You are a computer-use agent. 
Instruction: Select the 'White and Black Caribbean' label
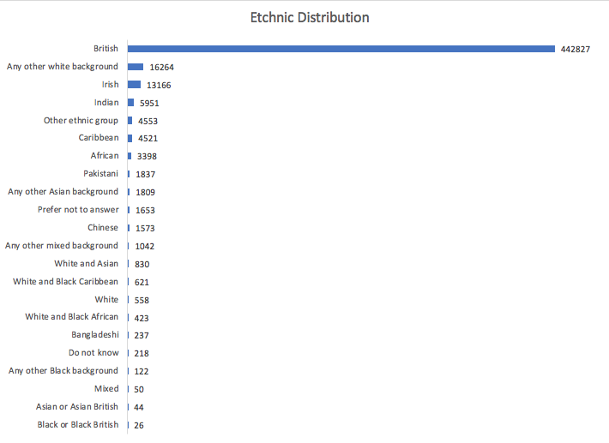click(66, 282)
